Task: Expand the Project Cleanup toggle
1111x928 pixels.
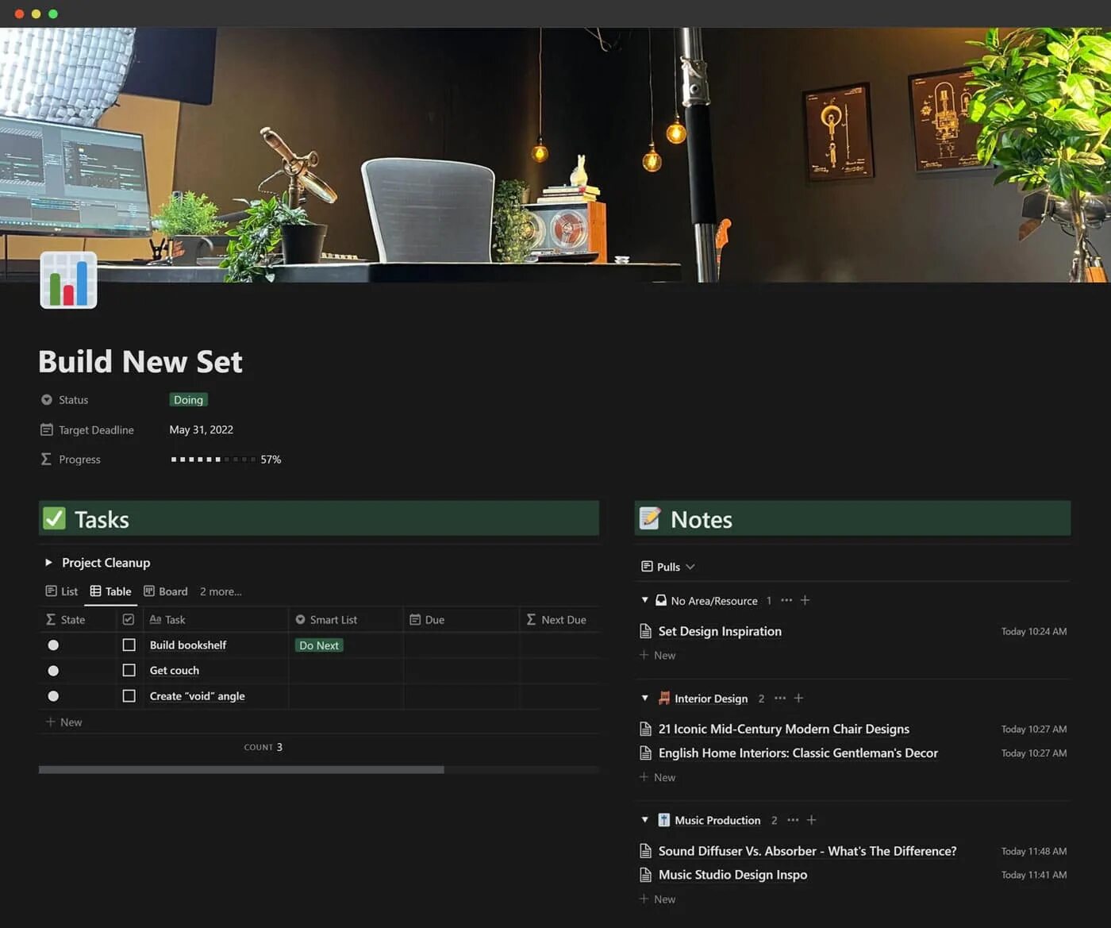Action: tap(48, 562)
